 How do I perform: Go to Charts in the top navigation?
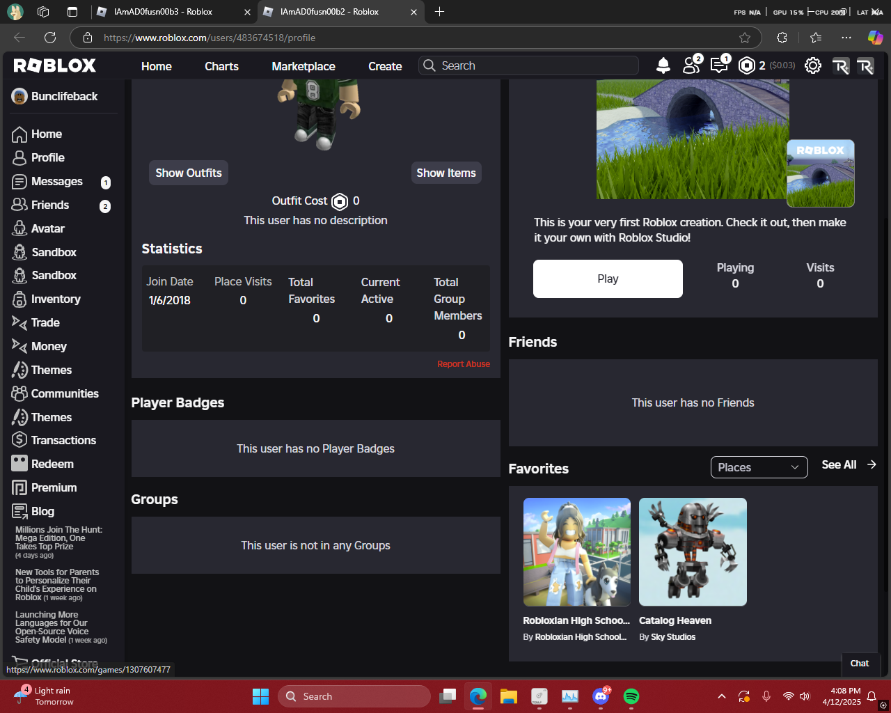[x=221, y=66]
